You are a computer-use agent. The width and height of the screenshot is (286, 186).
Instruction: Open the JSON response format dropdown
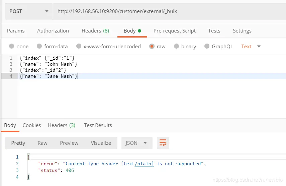click(x=137, y=143)
